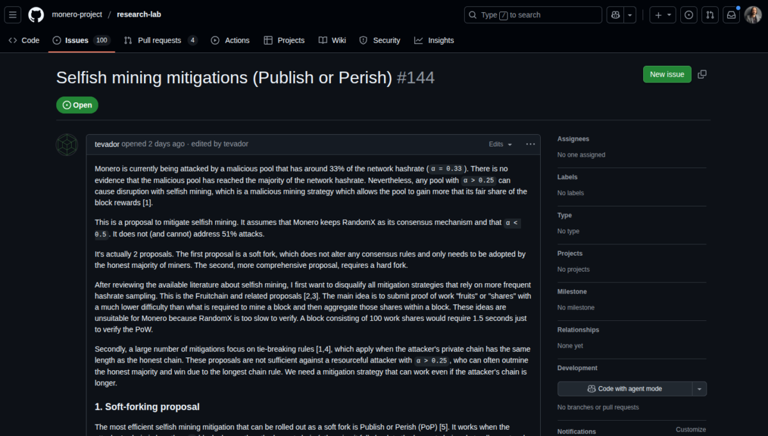The image size is (768, 436).
Task: Click the Relationships sidebar heading
Action: tap(579, 330)
